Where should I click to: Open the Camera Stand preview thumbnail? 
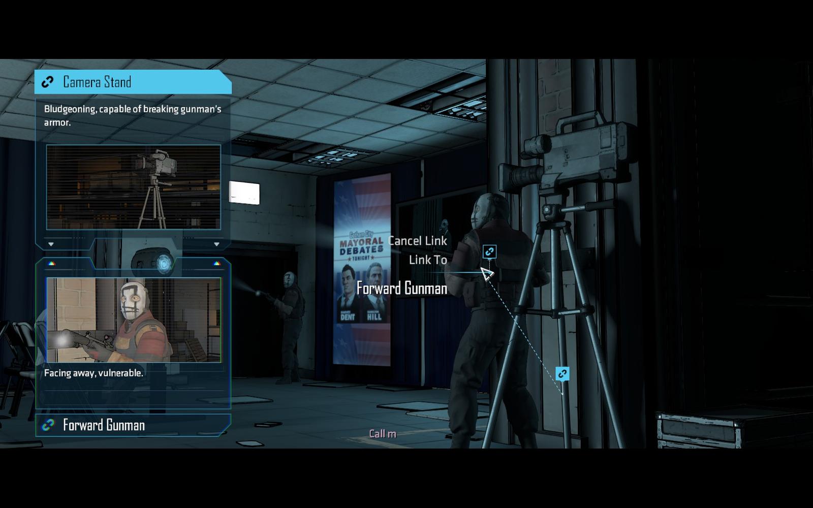click(134, 187)
